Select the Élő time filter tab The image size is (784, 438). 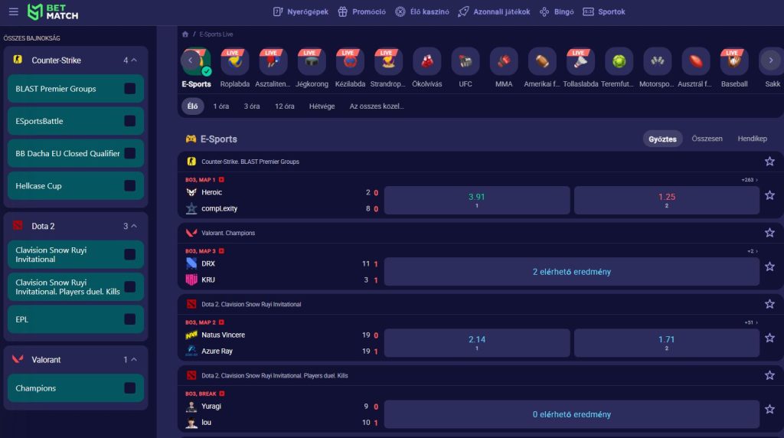pyautogui.click(x=192, y=106)
